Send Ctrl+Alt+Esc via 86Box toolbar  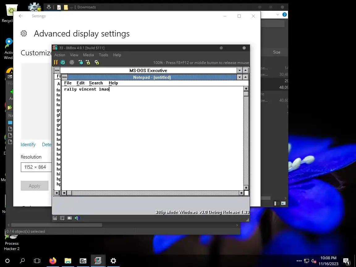pyautogui.click(x=88, y=62)
